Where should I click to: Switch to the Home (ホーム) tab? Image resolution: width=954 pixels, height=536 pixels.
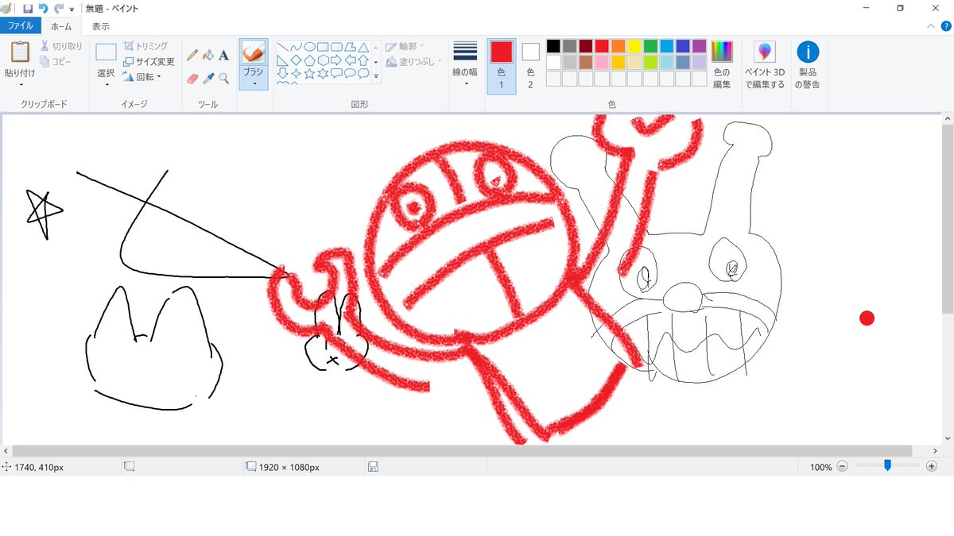(61, 26)
